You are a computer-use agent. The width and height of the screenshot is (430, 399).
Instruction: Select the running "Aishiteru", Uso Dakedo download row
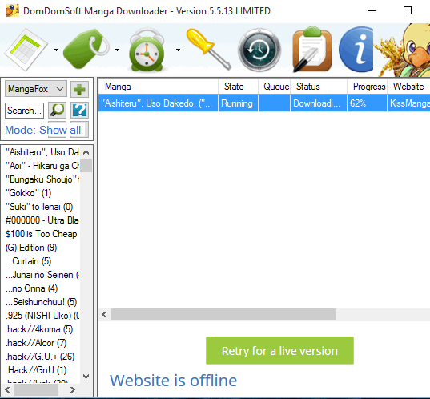(264, 103)
